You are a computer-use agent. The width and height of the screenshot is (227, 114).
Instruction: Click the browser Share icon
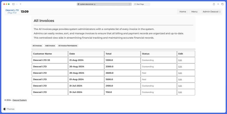pos(214,4)
